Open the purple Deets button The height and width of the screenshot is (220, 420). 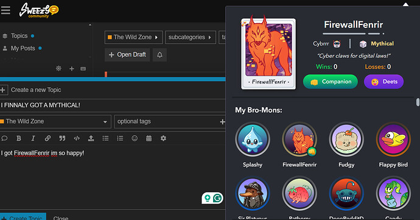(383, 82)
